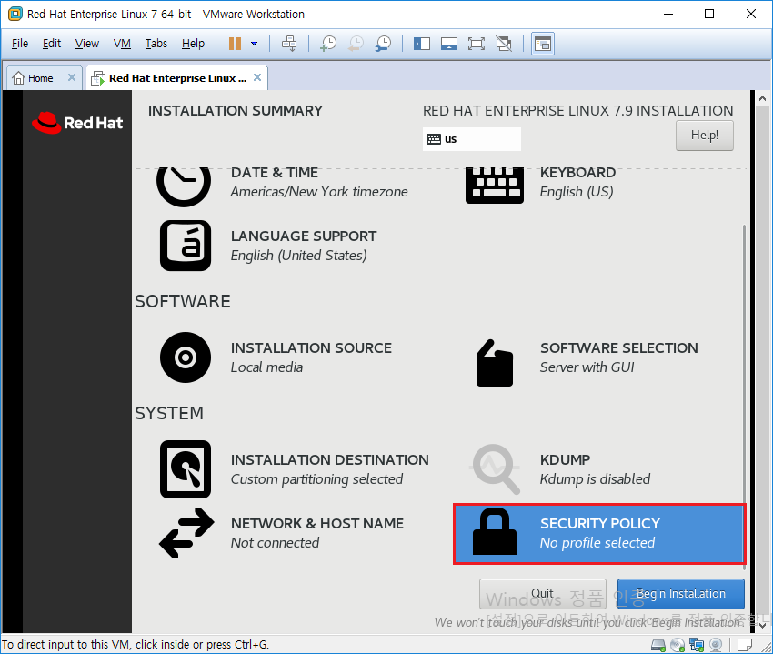The width and height of the screenshot is (773, 654).
Task: Click the Quit button
Action: click(x=543, y=594)
